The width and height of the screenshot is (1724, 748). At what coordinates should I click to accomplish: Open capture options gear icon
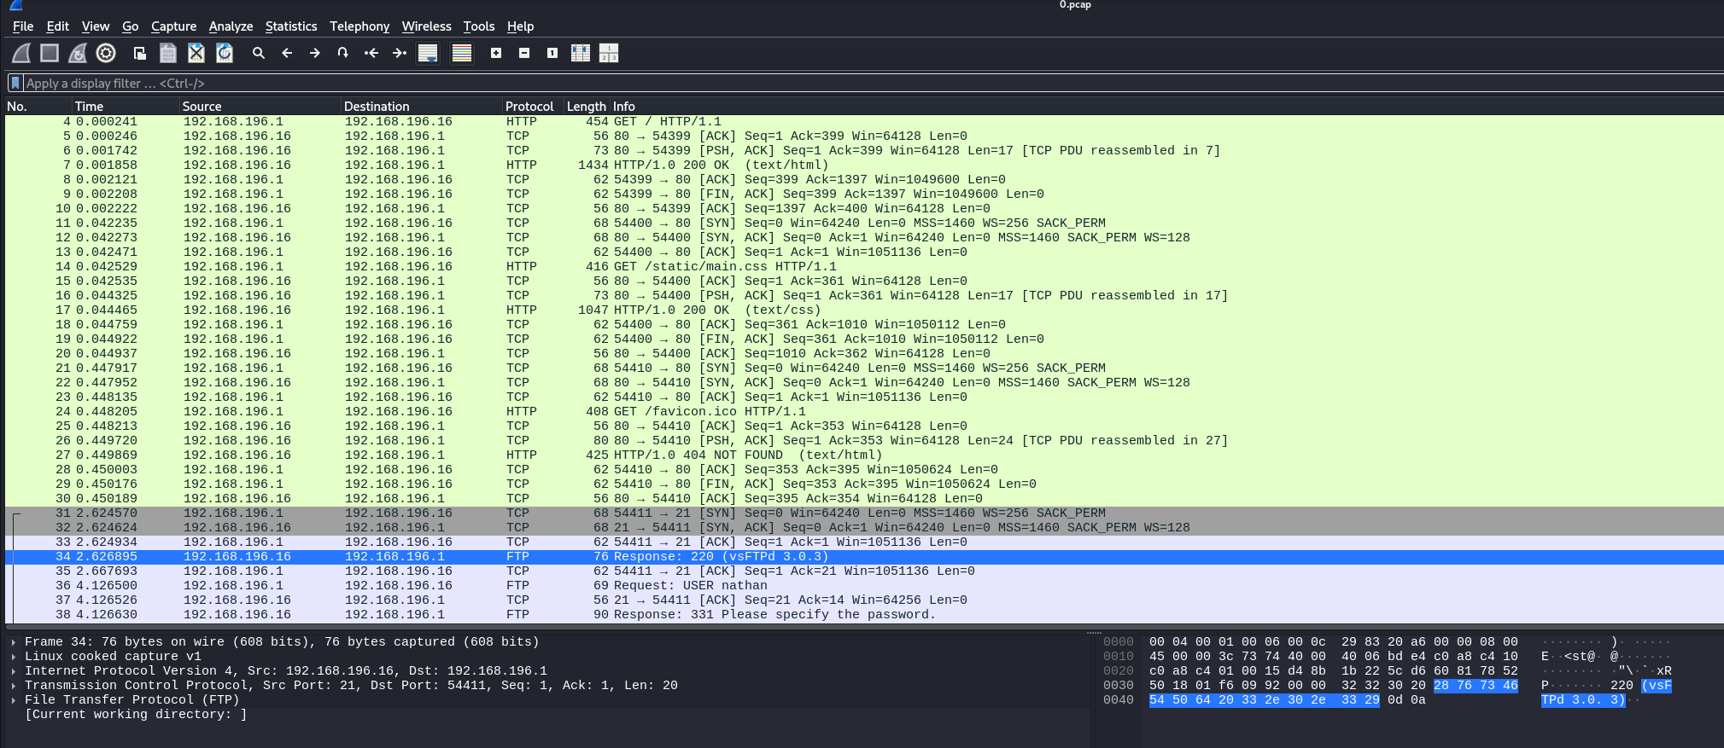tap(106, 53)
